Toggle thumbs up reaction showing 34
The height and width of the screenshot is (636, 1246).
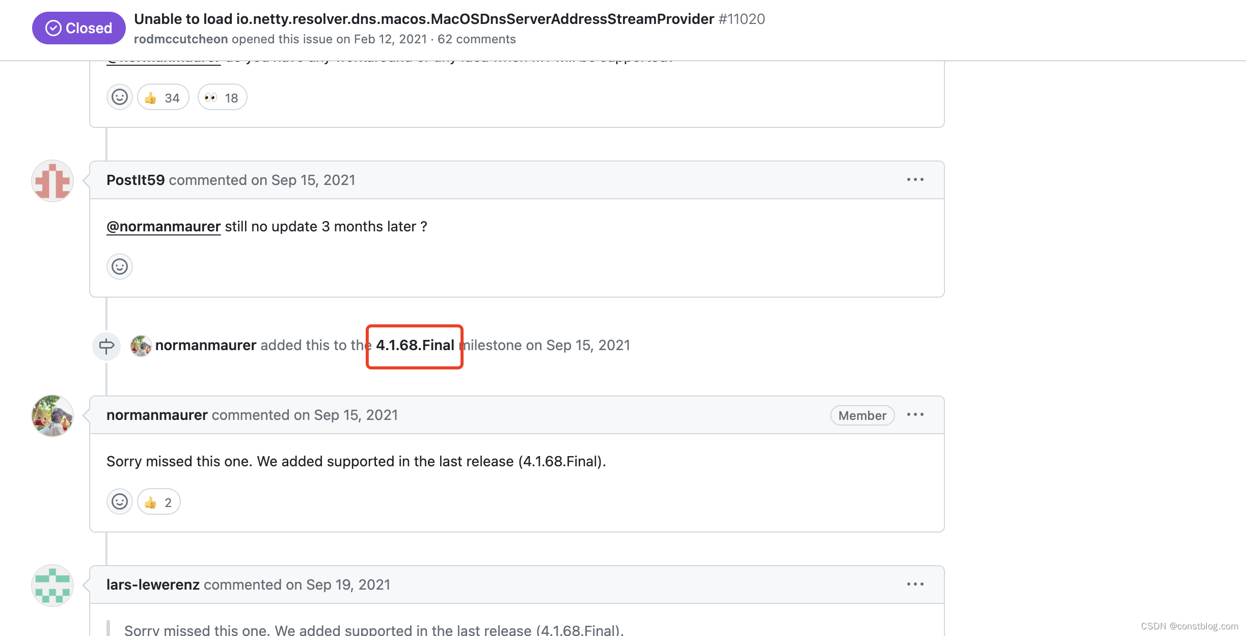(163, 97)
